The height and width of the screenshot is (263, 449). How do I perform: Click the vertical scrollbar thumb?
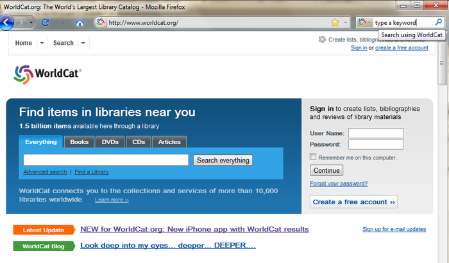point(441,63)
